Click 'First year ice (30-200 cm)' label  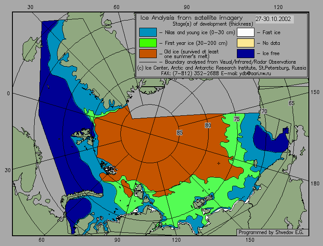(196, 43)
